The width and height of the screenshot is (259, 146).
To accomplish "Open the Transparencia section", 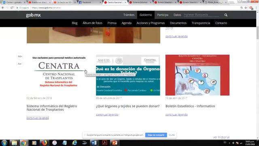I will pyautogui.click(x=201, y=23).
